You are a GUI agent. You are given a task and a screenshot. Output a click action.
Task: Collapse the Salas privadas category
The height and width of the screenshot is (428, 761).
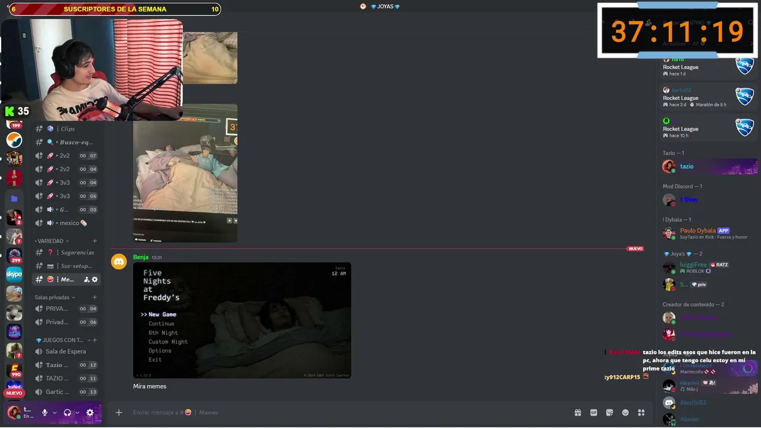55,297
